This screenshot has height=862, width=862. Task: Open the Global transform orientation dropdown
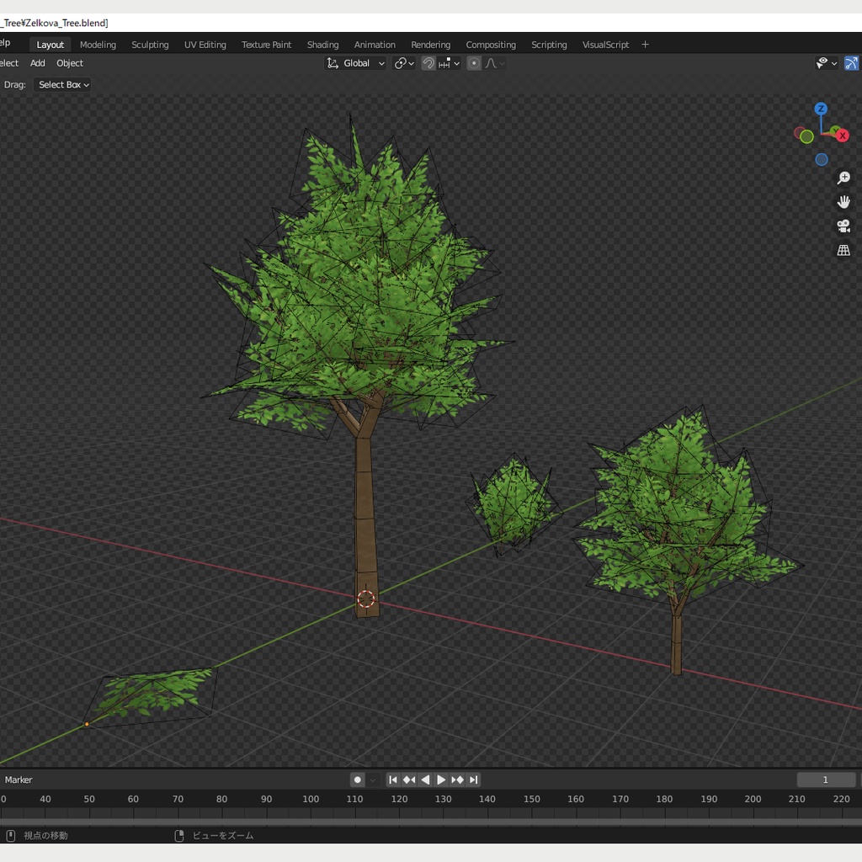pos(356,63)
